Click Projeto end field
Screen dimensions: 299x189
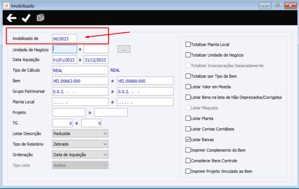pos(111,112)
